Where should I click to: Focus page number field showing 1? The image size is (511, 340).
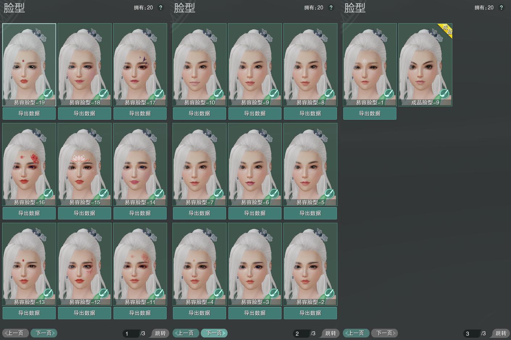pyautogui.click(x=131, y=333)
